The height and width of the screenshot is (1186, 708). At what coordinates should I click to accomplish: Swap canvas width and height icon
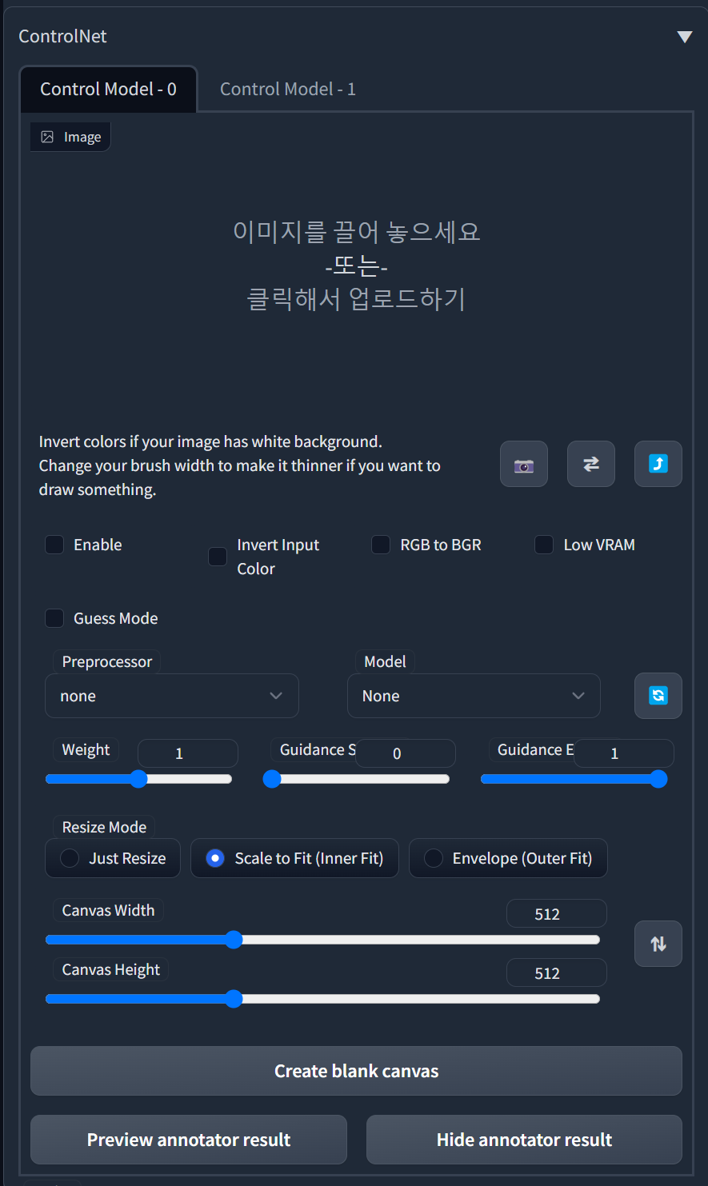(658, 944)
